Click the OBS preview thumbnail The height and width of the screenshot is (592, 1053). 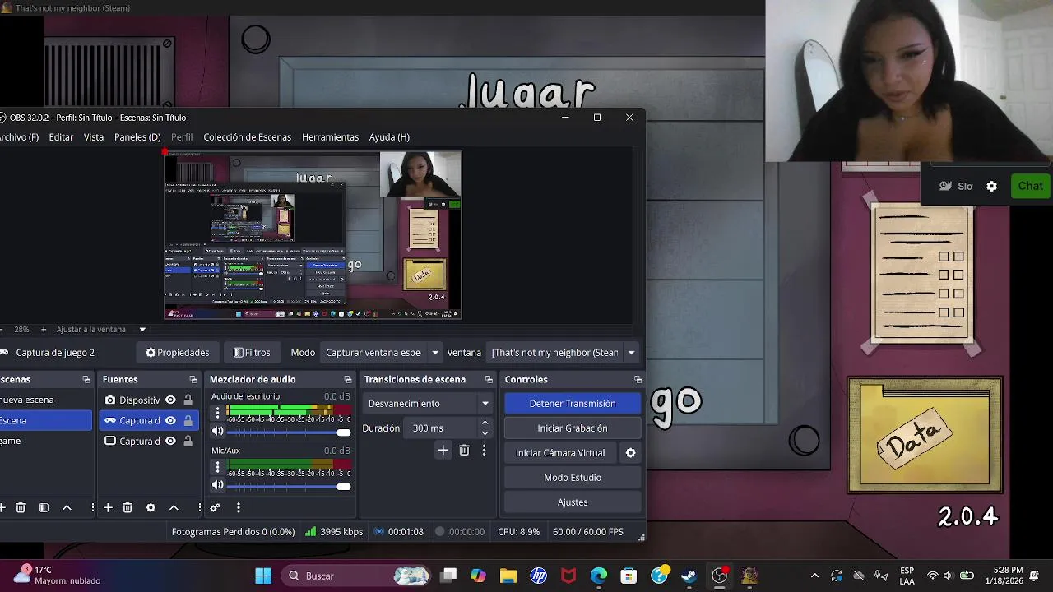pyautogui.click(x=313, y=235)
